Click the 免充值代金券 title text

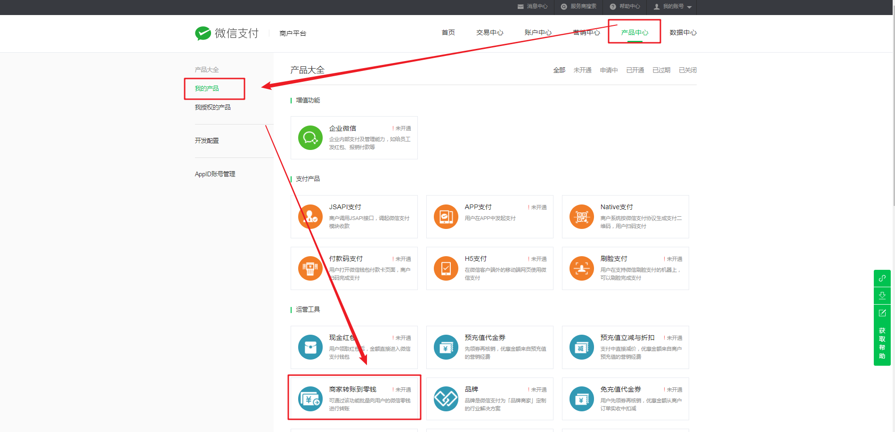[621, 389]
